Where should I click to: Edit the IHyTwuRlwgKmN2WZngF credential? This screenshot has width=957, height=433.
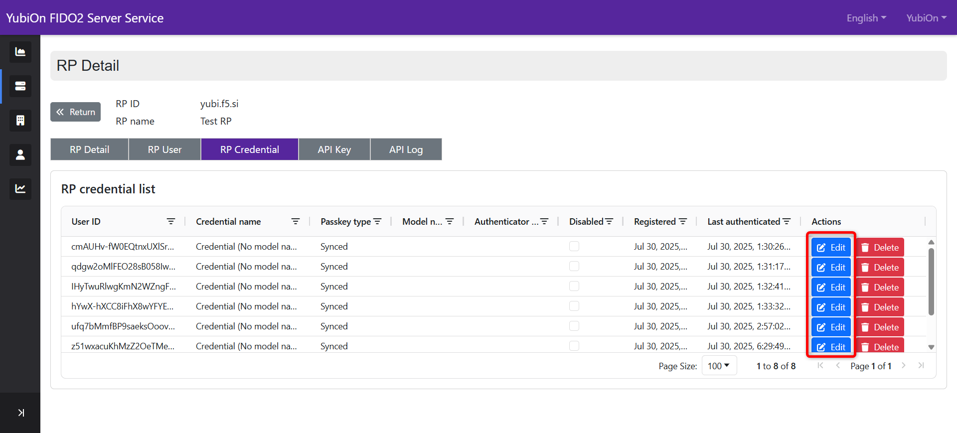point(831,288)
